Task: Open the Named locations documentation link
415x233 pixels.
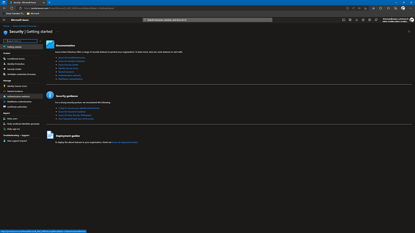Action: tap(66, 72)
